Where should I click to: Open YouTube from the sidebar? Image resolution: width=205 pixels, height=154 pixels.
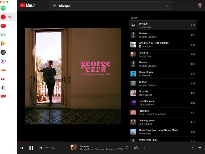(3, 26)
